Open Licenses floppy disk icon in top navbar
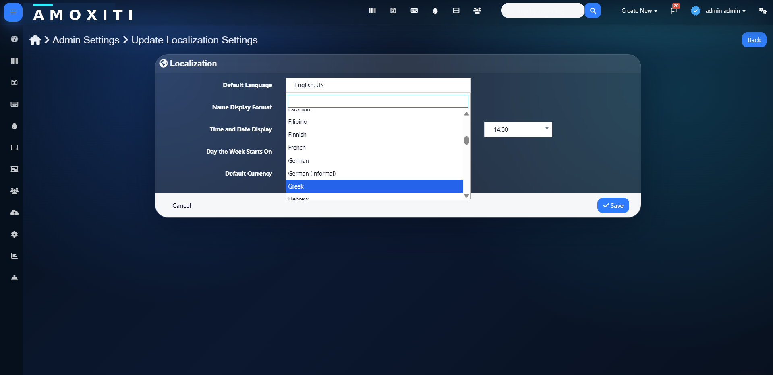 pyautogui.click(x=393, y=11)
